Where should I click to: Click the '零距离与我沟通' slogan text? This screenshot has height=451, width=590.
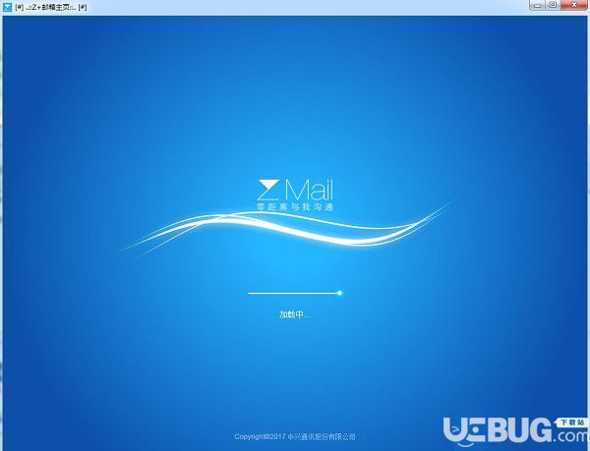pos(295,206)
